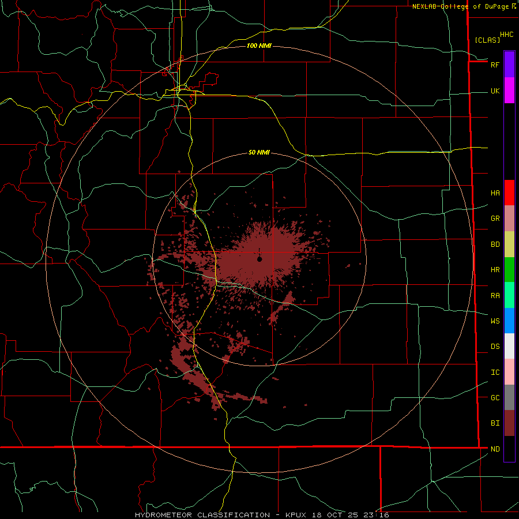This screenshot has width=519, height=519.
Task: Click the 'RF' legend label
Action: [495, 65]
